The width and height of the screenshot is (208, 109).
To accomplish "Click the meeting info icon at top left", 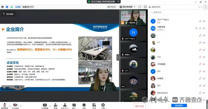I will pos(3,7).
